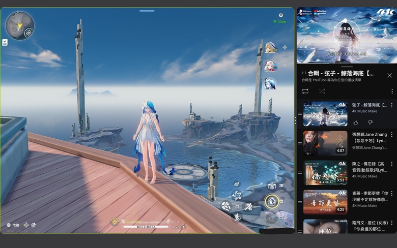This screenshot has width=397, height=248.
Task: Play the 備忘錄 thumbnail showing 3:53
Action: click(325, 173)
